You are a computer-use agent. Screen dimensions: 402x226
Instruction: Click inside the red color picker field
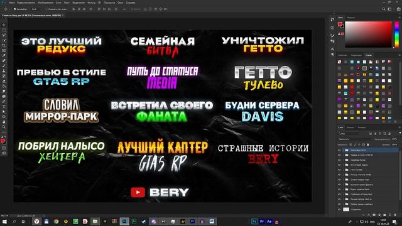tap(368, 35)
